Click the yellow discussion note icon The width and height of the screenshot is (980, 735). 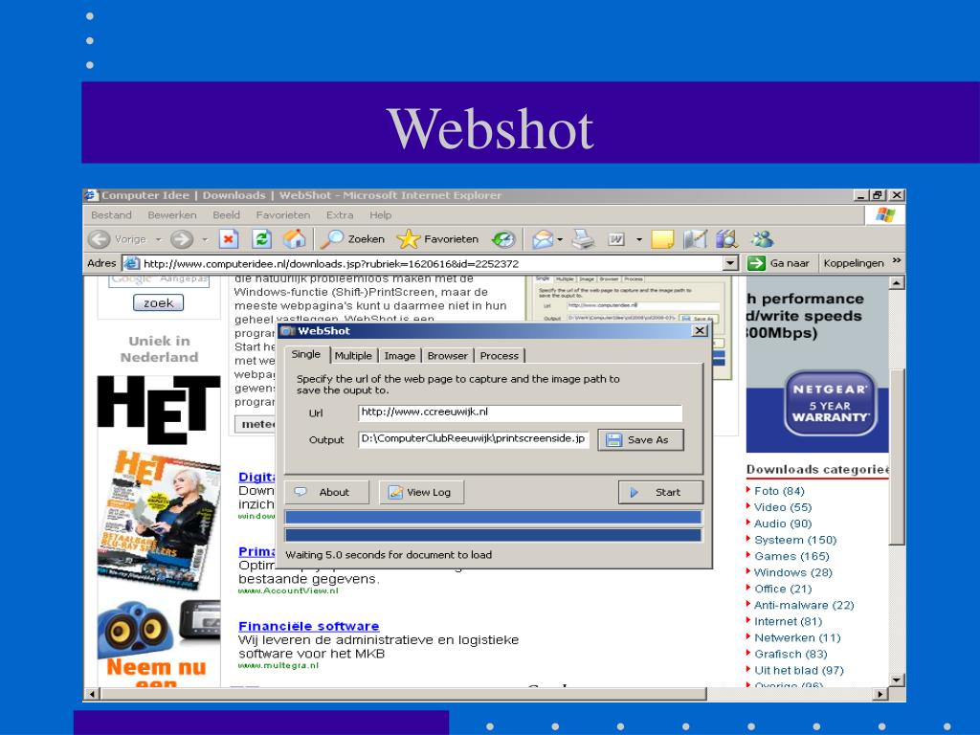(662, 238)
